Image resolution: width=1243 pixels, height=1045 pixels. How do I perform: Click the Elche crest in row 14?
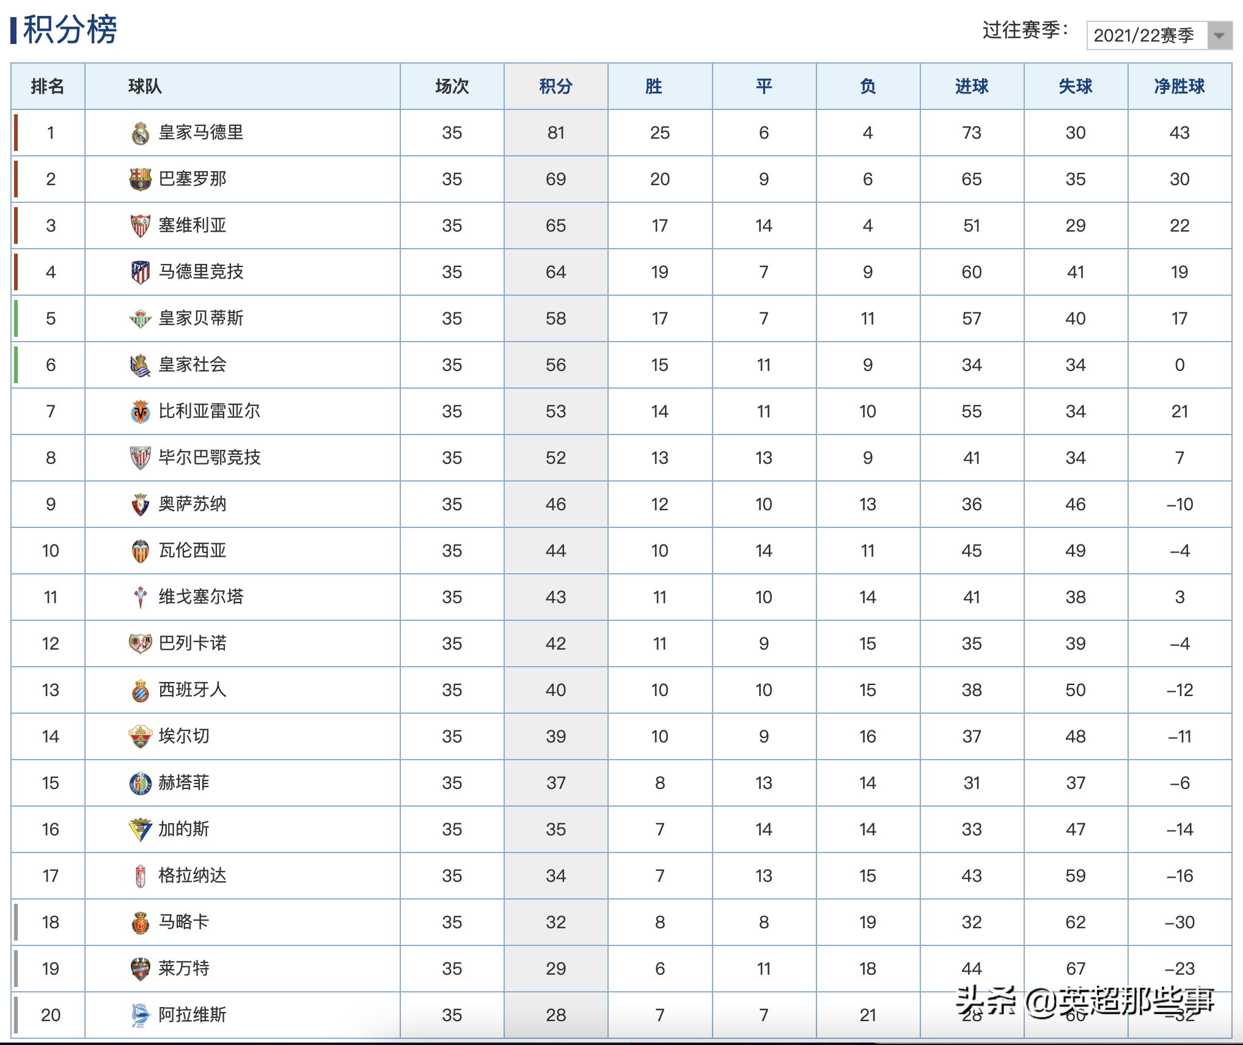(x=141, y=737)
